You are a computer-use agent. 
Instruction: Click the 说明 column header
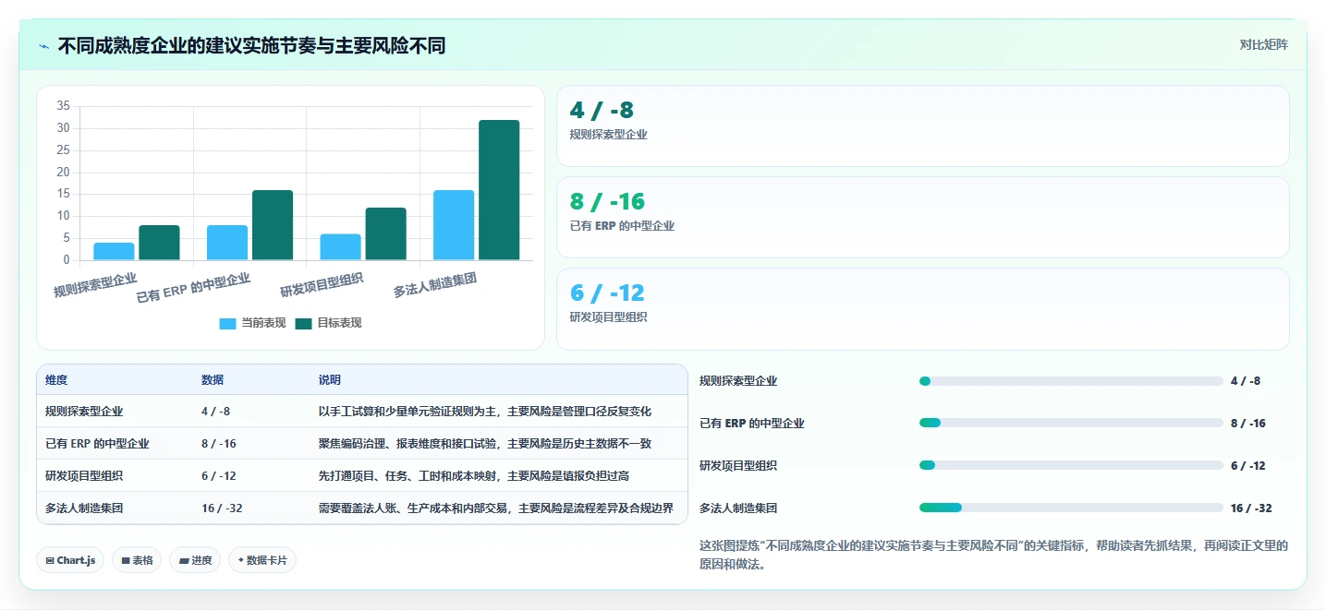click(330, 380)
